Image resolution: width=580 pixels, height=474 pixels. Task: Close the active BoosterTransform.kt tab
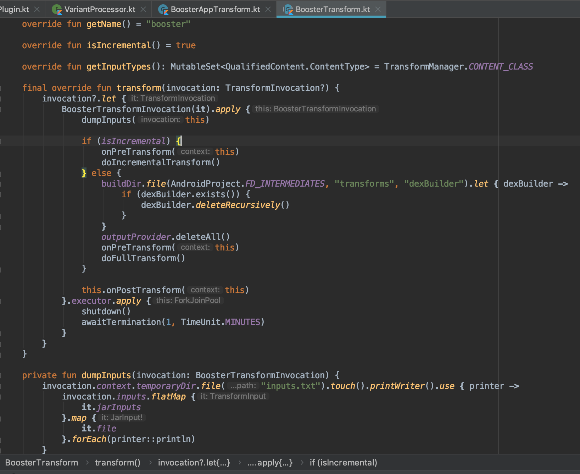click(x=378, y=10)
